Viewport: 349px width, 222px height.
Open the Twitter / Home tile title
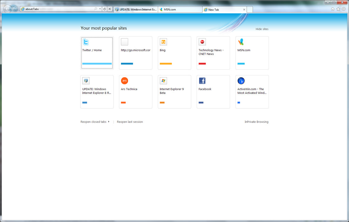tap(92, 50)
